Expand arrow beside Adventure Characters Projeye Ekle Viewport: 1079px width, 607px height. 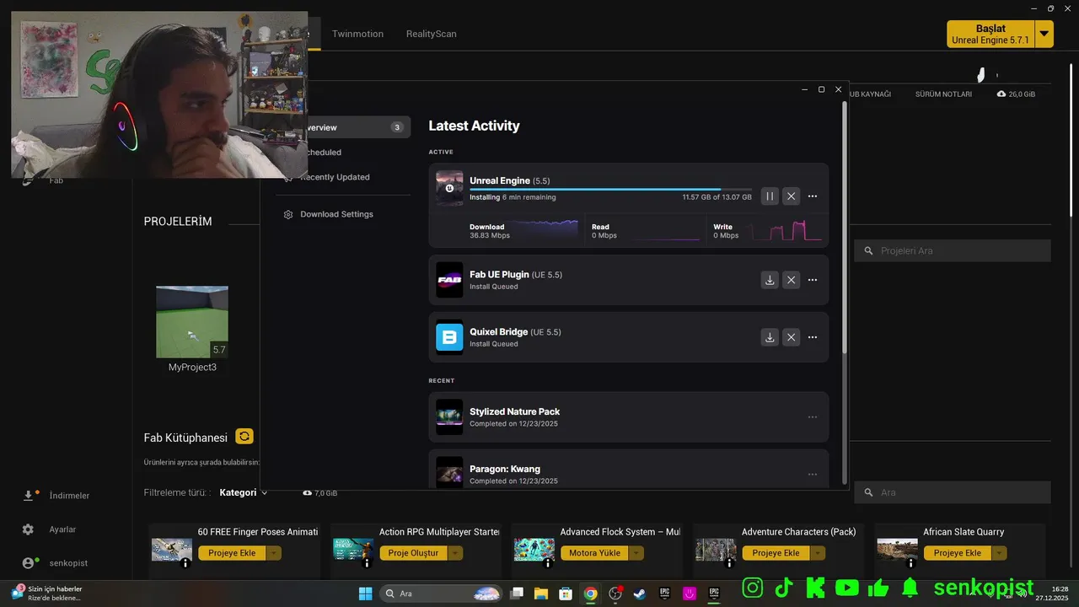click(x=818, y=553)
